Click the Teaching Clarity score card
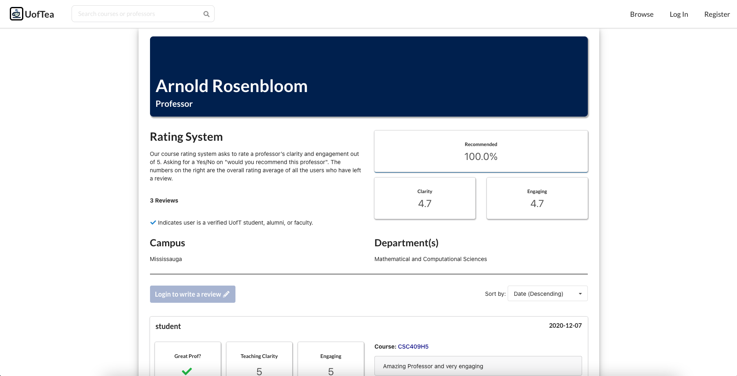 click(x=259, y=359)
